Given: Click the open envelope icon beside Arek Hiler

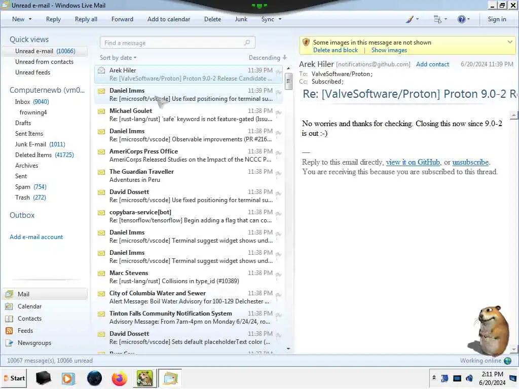Looking at the screenshot, I should point(101,70).
